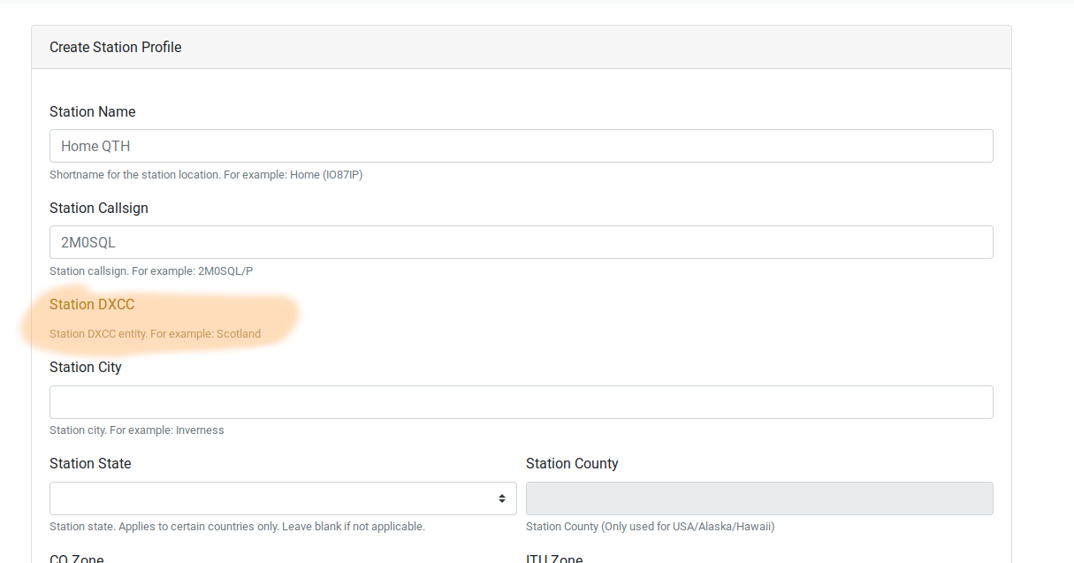Click inside the empty Station City field
The height and width of the screenshot is (563, 1074).
[521, 401]
